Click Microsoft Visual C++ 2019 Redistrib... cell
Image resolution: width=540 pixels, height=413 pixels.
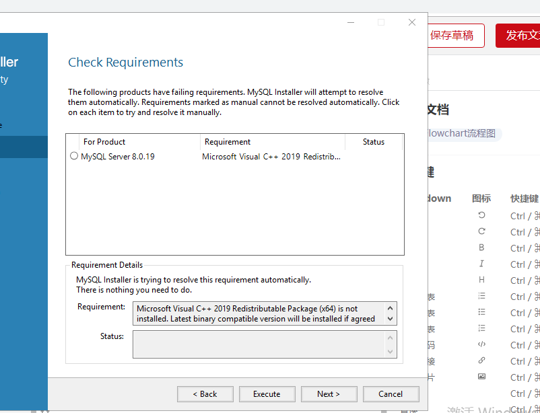[271, 157]
